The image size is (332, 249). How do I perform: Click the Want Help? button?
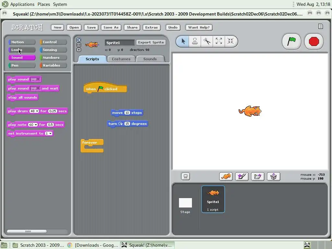click(x=199, y=27)
